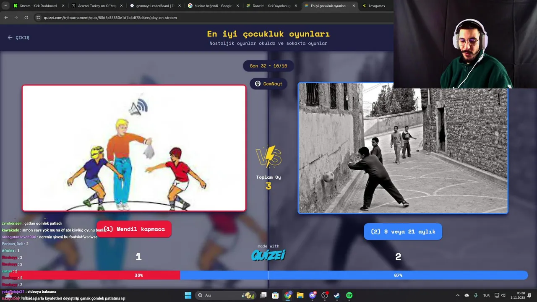The height and width of the screenshot is (302, 537).
Task: Close the gemnayt LeaderBoard tab
Action: 180,6
